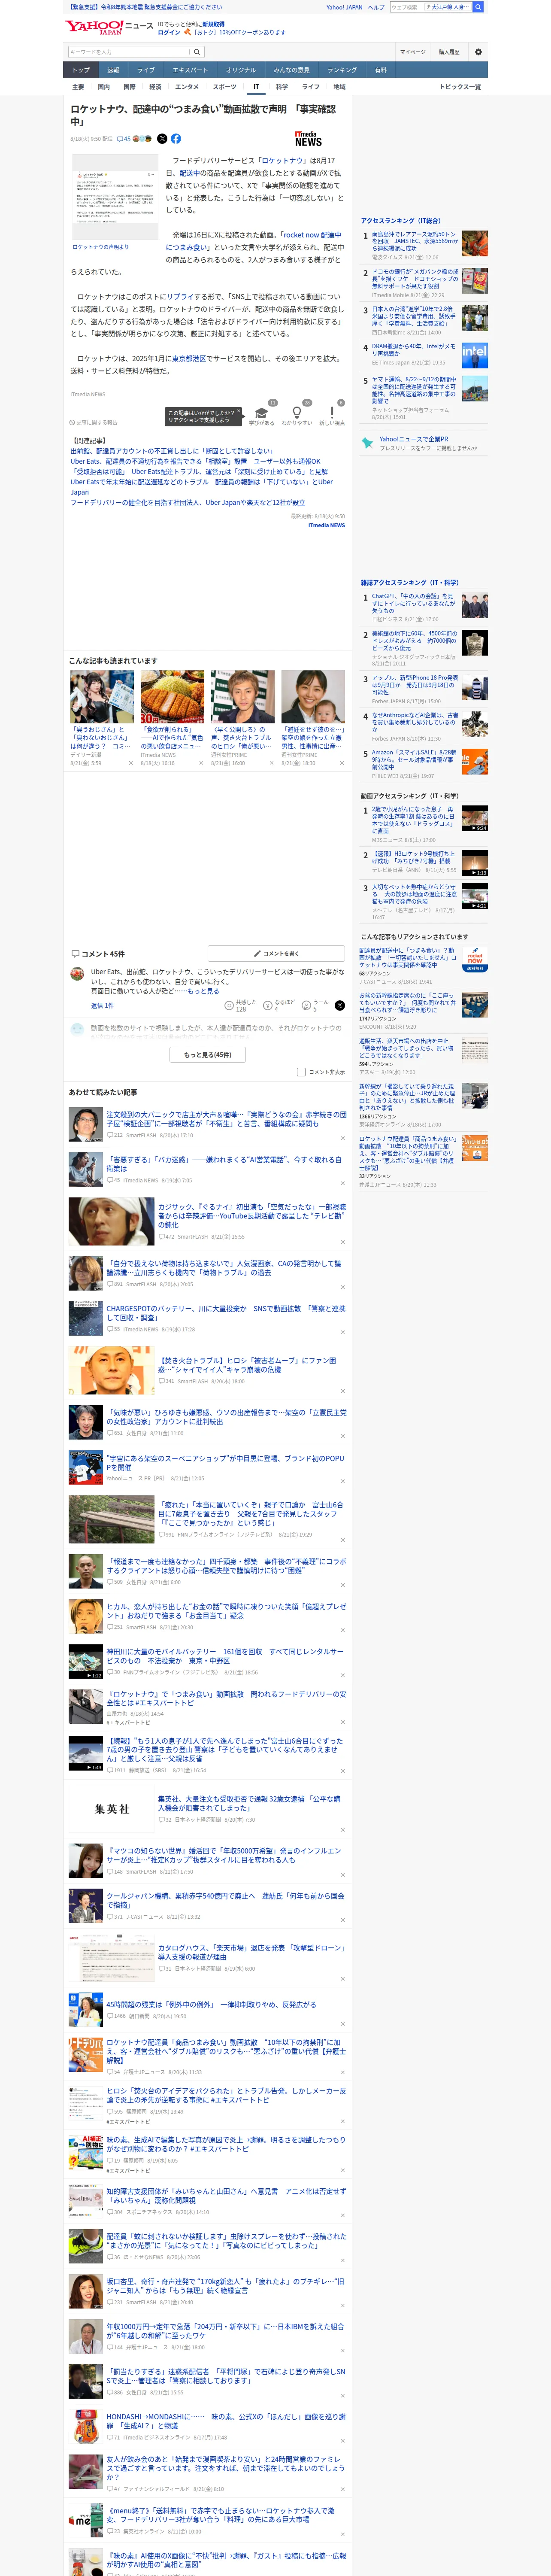The image size is (551, 2576).
Task: Open the comment count icon showing 45
Action: pos(124,139)
